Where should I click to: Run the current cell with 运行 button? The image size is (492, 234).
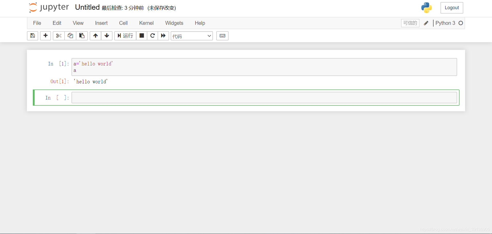click(125, 36)
